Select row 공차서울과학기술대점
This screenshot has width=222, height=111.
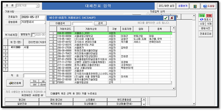(x=111, y=79)
